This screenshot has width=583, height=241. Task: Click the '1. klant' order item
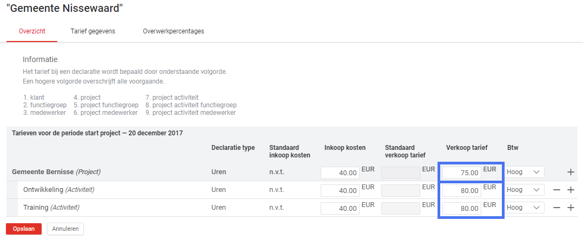pos(34,98)
